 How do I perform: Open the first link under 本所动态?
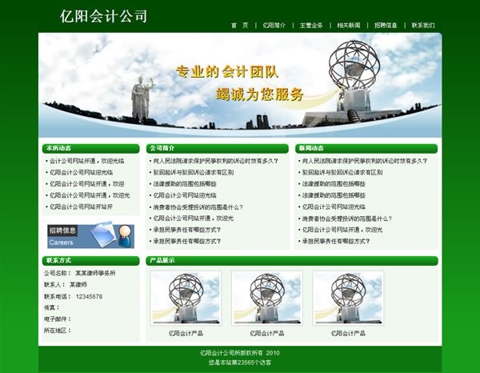pos(86,161)
